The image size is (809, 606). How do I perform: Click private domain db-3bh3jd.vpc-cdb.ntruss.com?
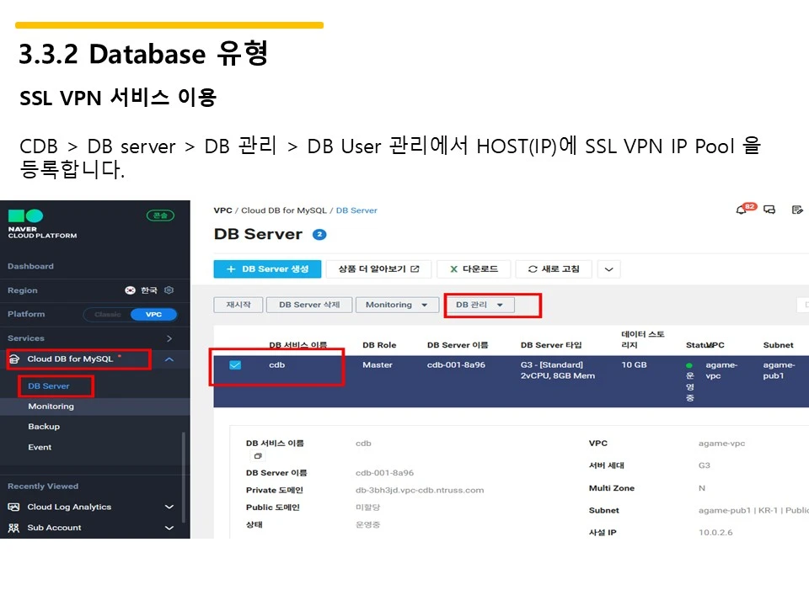click(x=420, y=490)
